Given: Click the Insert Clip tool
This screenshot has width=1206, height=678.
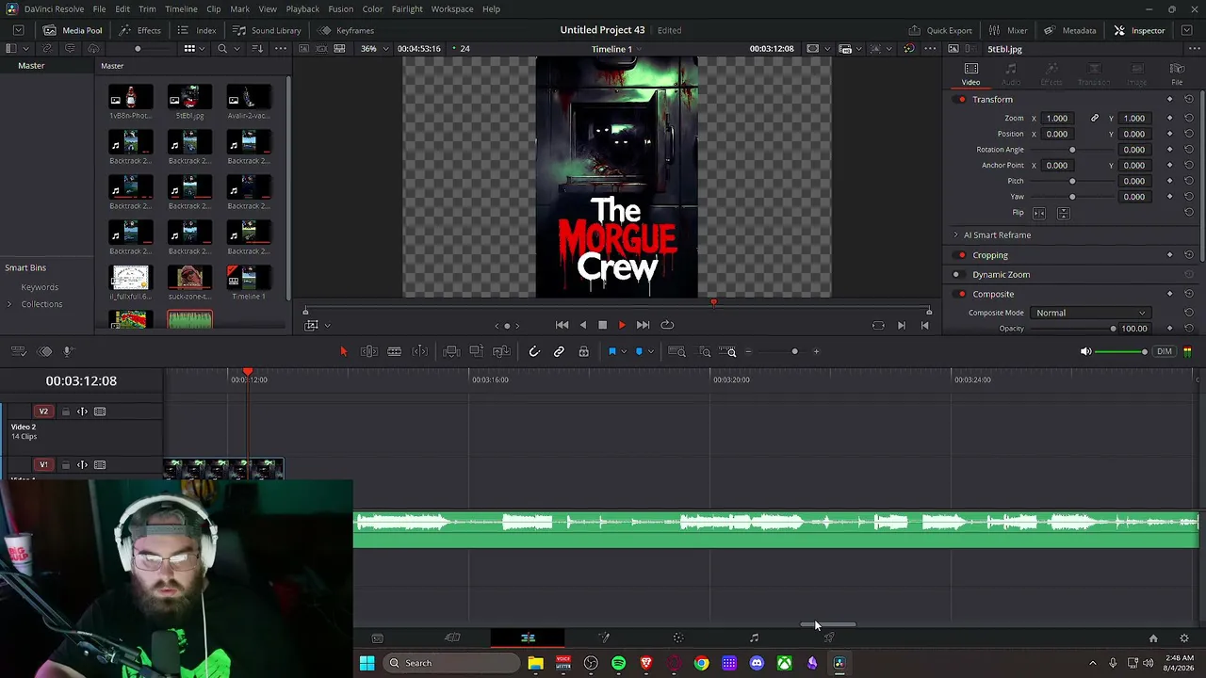Looking at the screenshot, I should (x=451, y=351).
